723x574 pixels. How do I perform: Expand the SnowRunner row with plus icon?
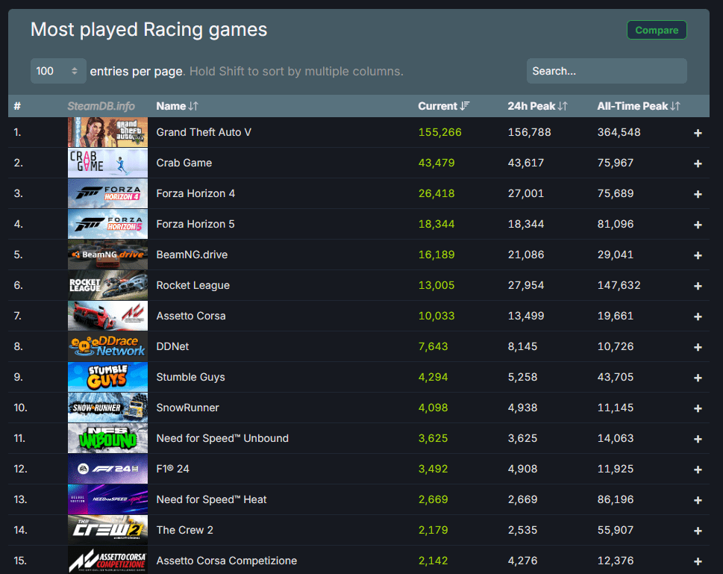[x=698, y=408]
